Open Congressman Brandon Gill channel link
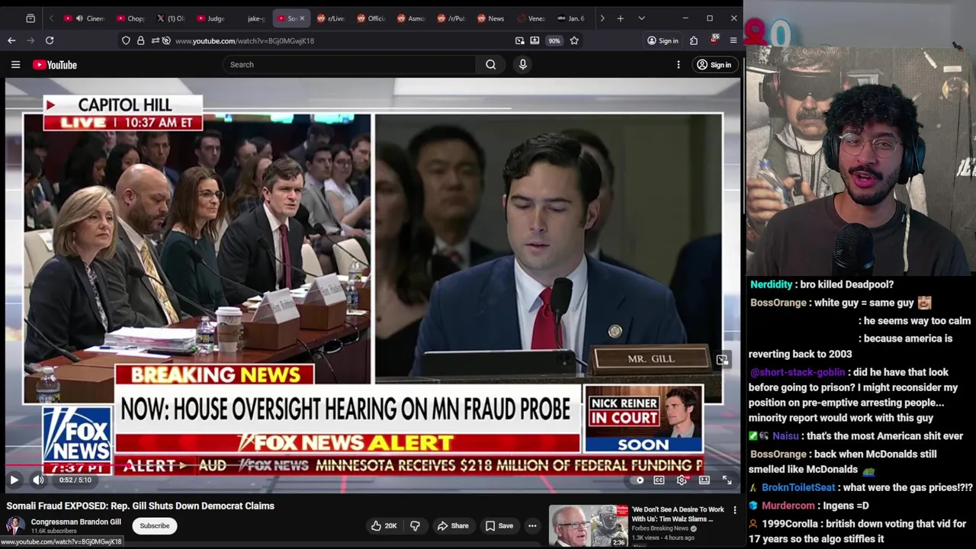This screenshot has height=549, width=976. pos(75,522)
